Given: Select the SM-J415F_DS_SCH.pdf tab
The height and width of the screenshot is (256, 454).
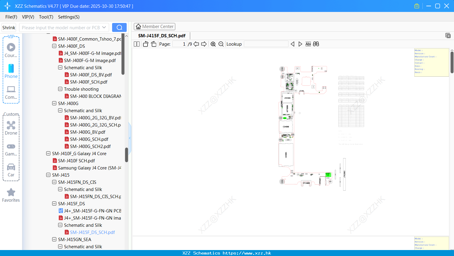Looking at the screenshot, I should coord(162,36).
